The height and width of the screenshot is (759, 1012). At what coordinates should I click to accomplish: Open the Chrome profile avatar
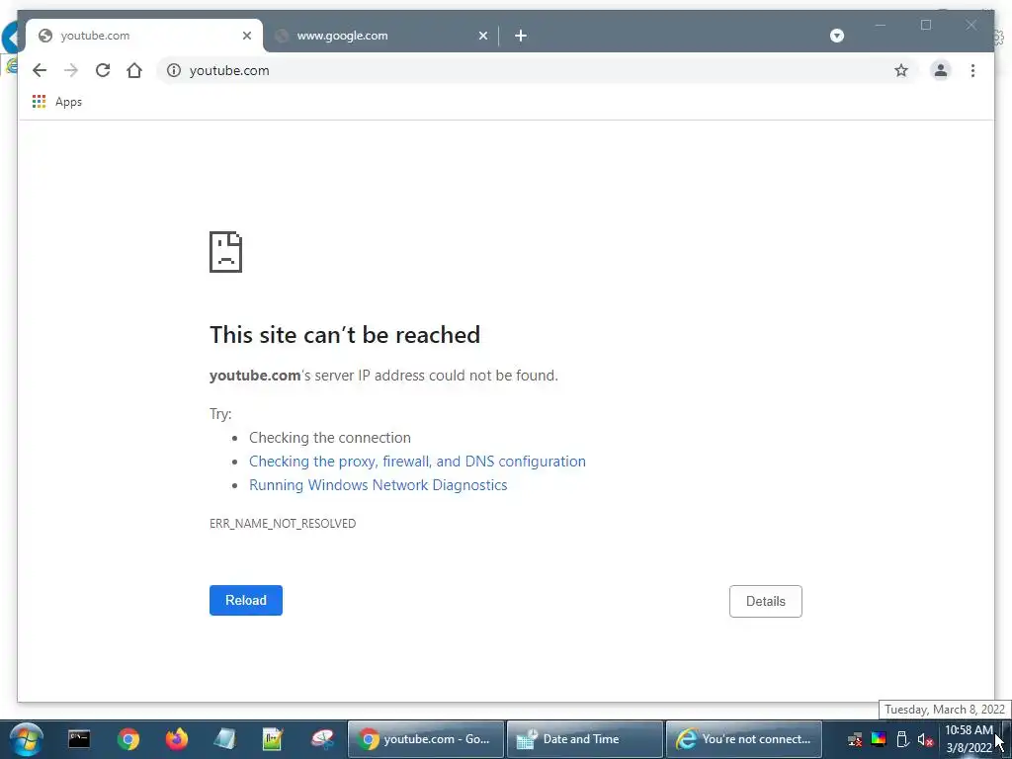click(x=941, y=70)
